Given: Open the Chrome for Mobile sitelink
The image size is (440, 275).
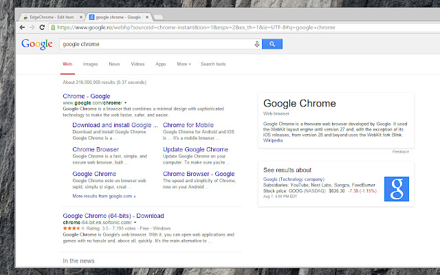Looking at the screenshot, I should coord(188,125).
